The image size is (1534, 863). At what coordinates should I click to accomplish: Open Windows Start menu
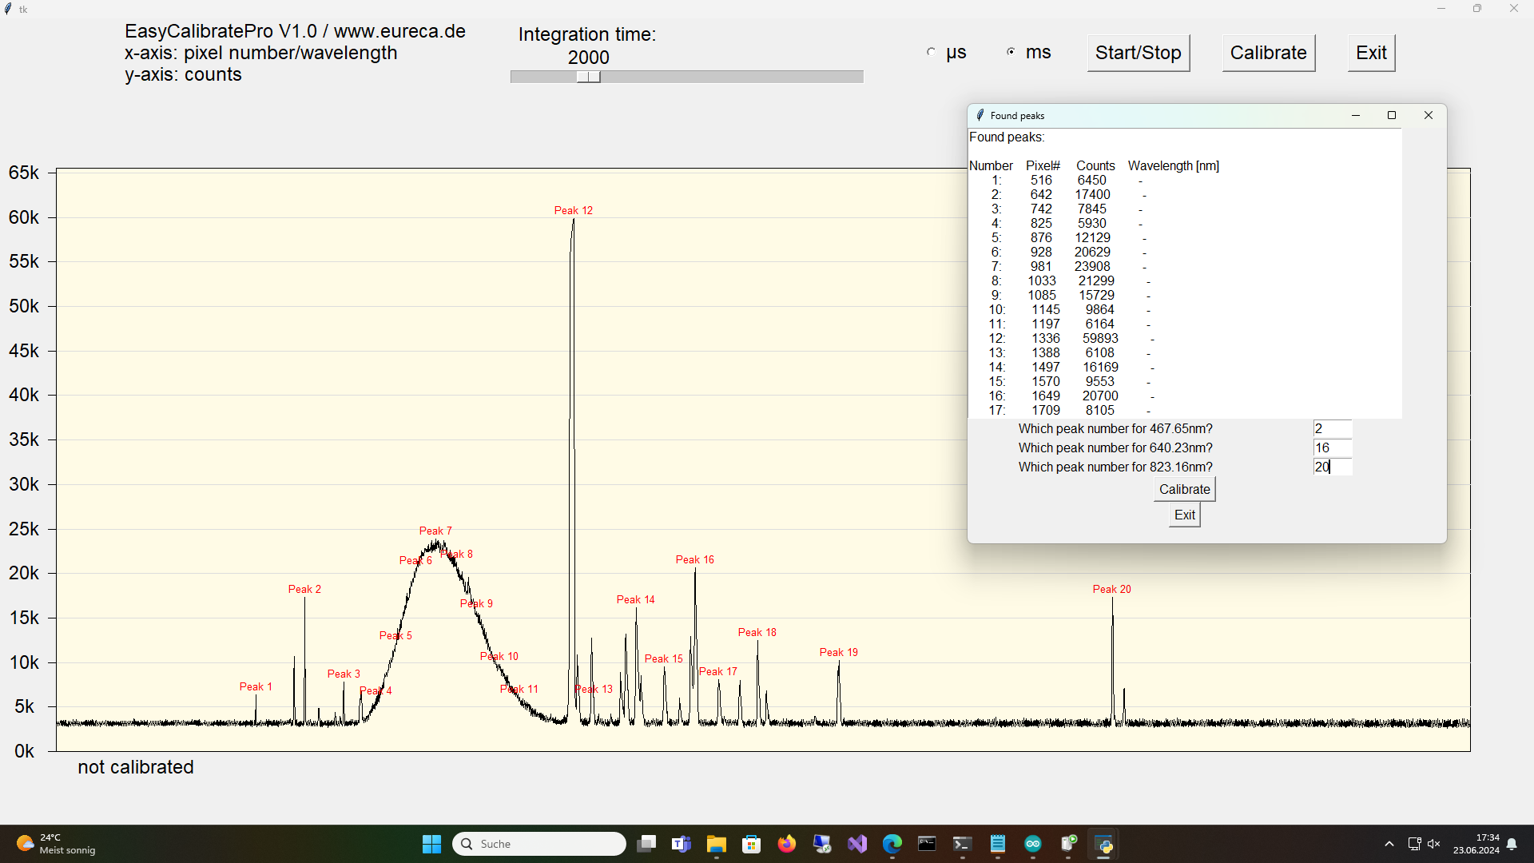(x=431, y=844)
